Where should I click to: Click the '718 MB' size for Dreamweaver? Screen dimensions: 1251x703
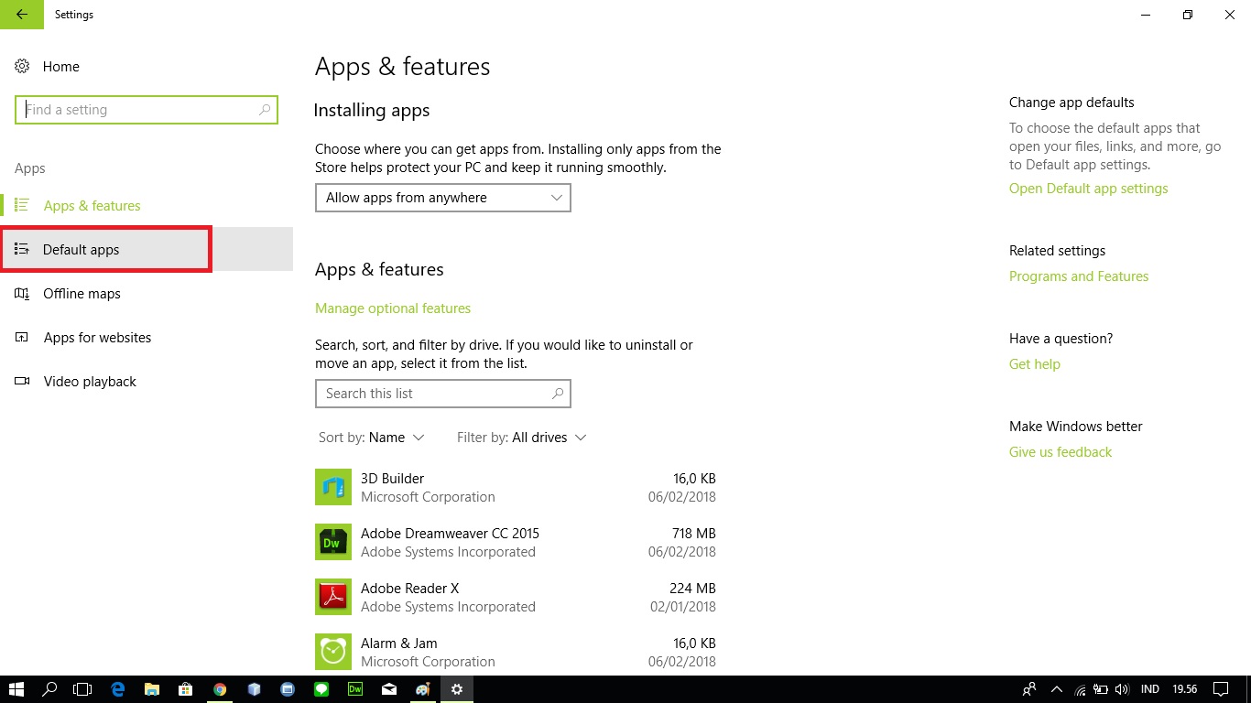pos(693,534)
